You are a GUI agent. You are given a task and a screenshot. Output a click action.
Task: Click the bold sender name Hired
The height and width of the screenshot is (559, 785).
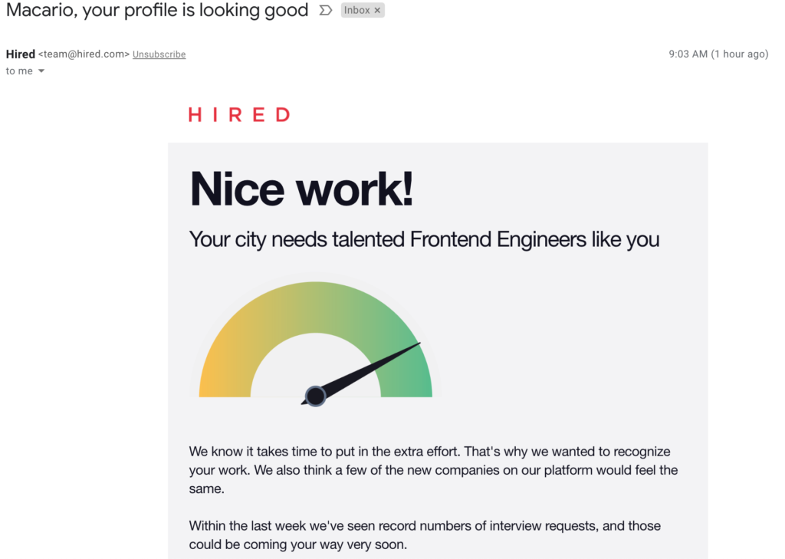[x=21, y=54]
